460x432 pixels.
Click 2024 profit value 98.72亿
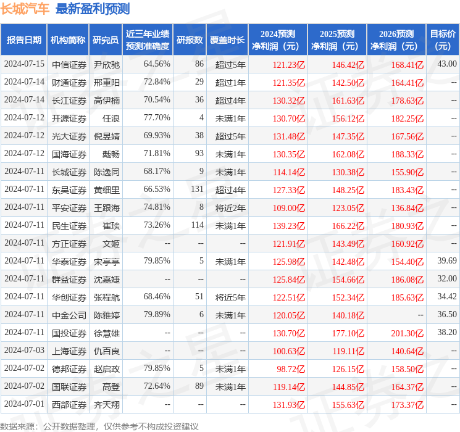291,369
